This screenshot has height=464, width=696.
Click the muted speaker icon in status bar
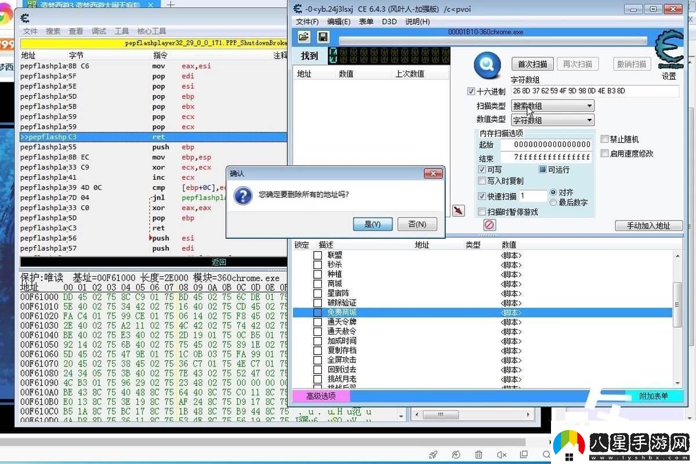pos(502,455)
